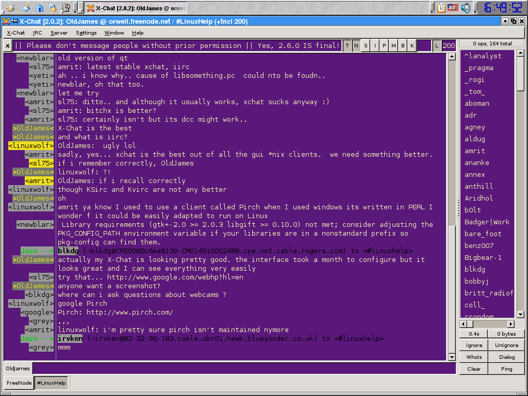Click the show desktop icon in panel

coord(26,7)
